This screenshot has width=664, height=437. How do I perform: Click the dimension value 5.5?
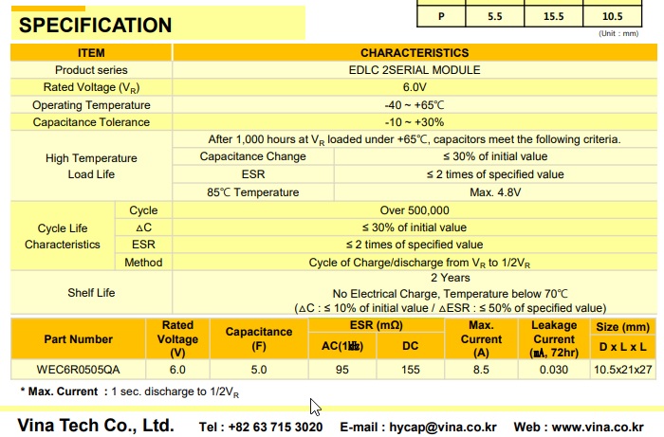494,16
